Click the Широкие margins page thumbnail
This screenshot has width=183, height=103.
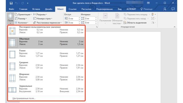pos(12,78)
